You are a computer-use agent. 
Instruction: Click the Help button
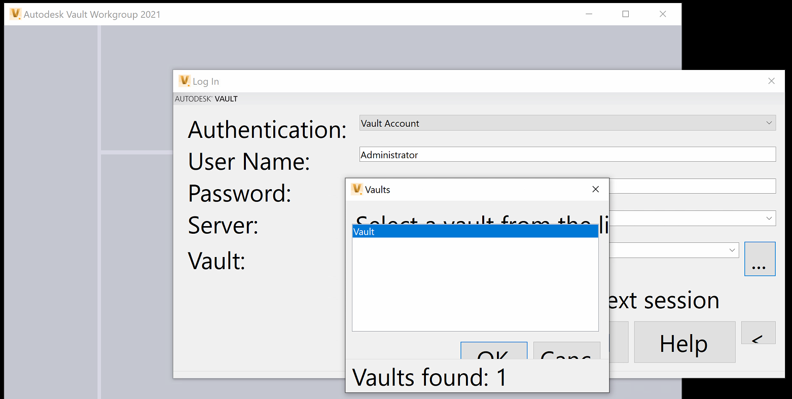(684, 343)
